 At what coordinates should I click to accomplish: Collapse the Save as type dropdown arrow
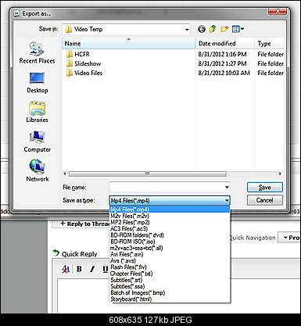pyautogui.click(x=227, y=200)
